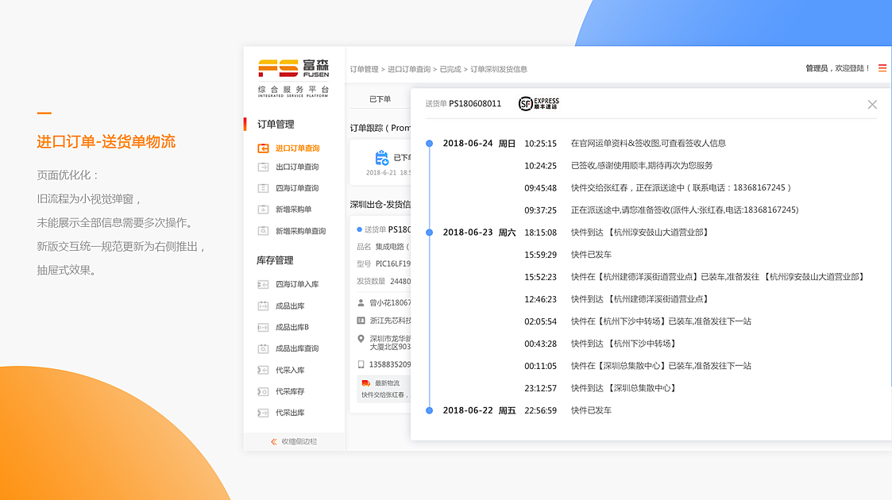Go to 订单管理 in breadcrumb

pos(364,69)
